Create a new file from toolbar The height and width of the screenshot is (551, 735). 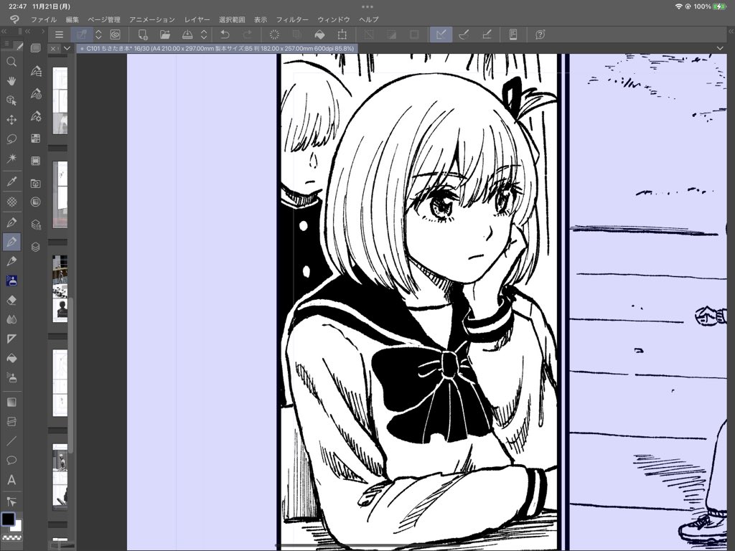click(143, 34)
